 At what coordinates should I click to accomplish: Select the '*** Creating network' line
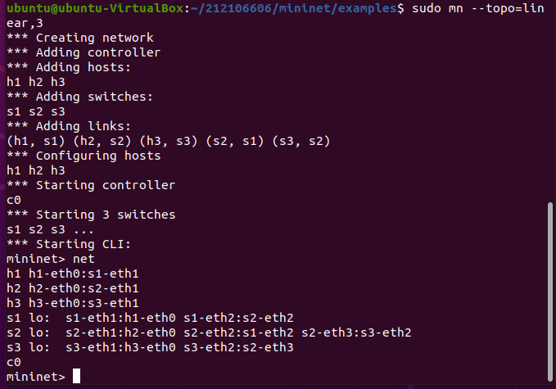pyautogui.click(x=80, y=38)
